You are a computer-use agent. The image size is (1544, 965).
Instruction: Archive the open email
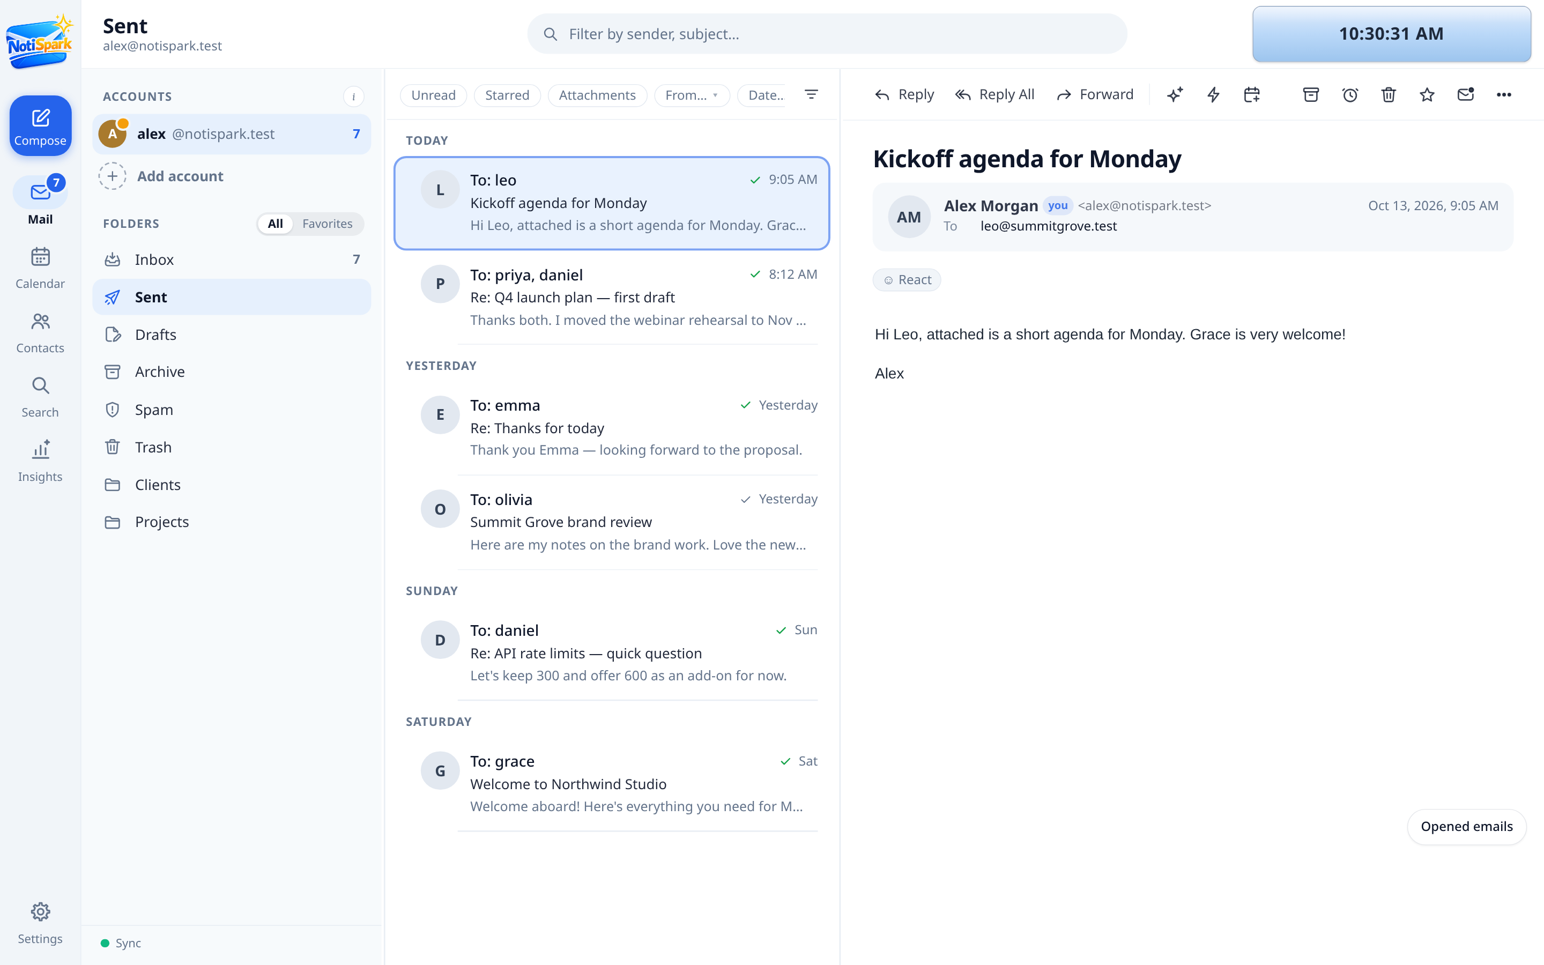[1310, 95]
